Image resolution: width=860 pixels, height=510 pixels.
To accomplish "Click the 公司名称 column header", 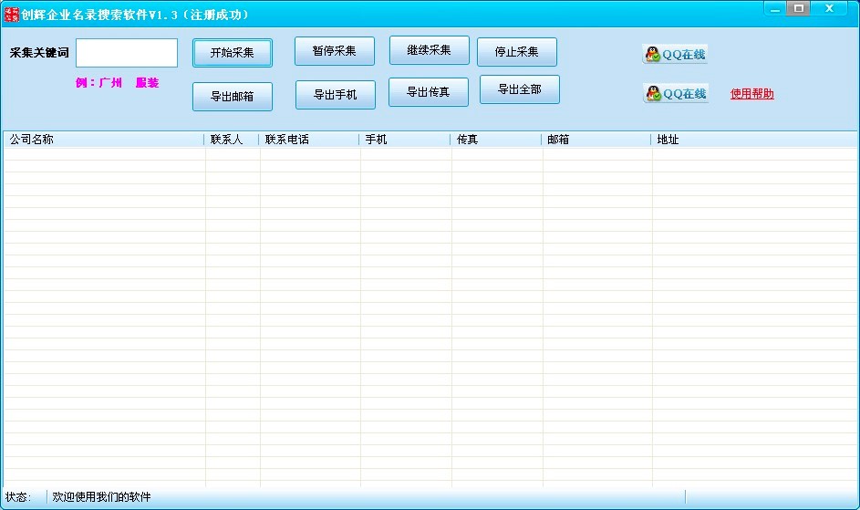I will point(104,140).
